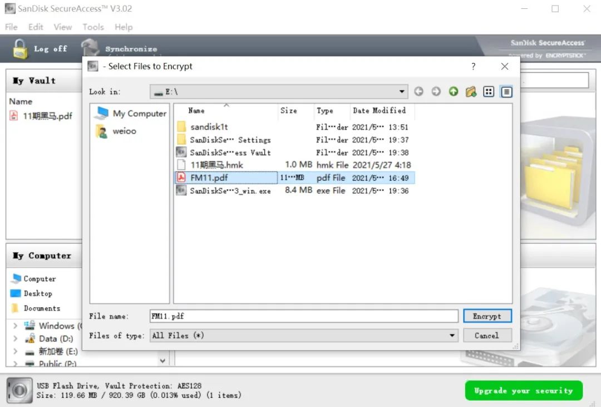Click the Name column header in My Vault
Screen dimensions: 601x407
click(21, 102)
